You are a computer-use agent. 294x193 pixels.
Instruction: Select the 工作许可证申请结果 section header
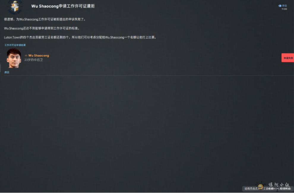pos(15,45)
